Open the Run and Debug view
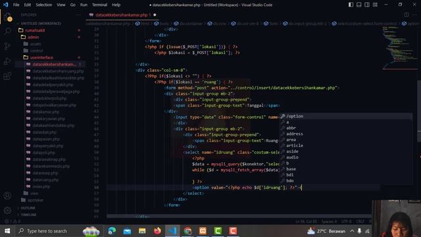421x237 pixels. (x=7, y=61)
